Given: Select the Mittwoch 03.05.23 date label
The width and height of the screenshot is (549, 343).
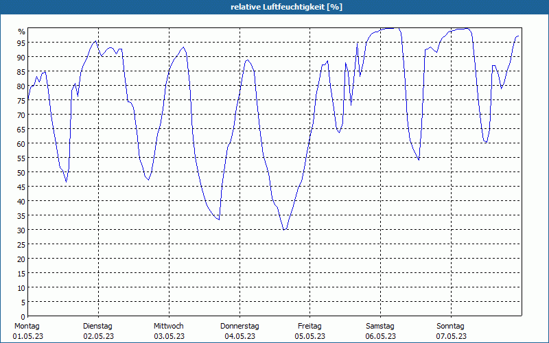Looking at the screenshot, I should 169,331.
